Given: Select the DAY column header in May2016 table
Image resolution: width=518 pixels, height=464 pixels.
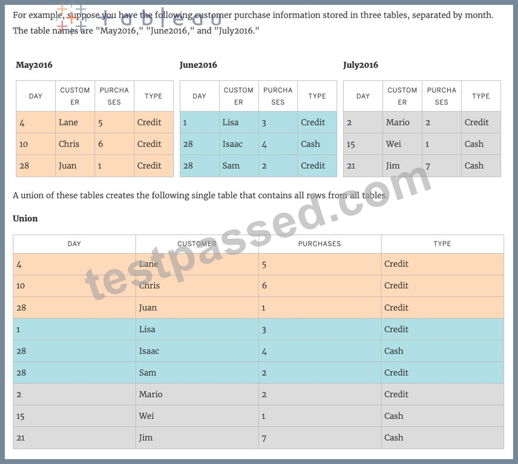Looking at the screenshot, I should pos(36,96).
